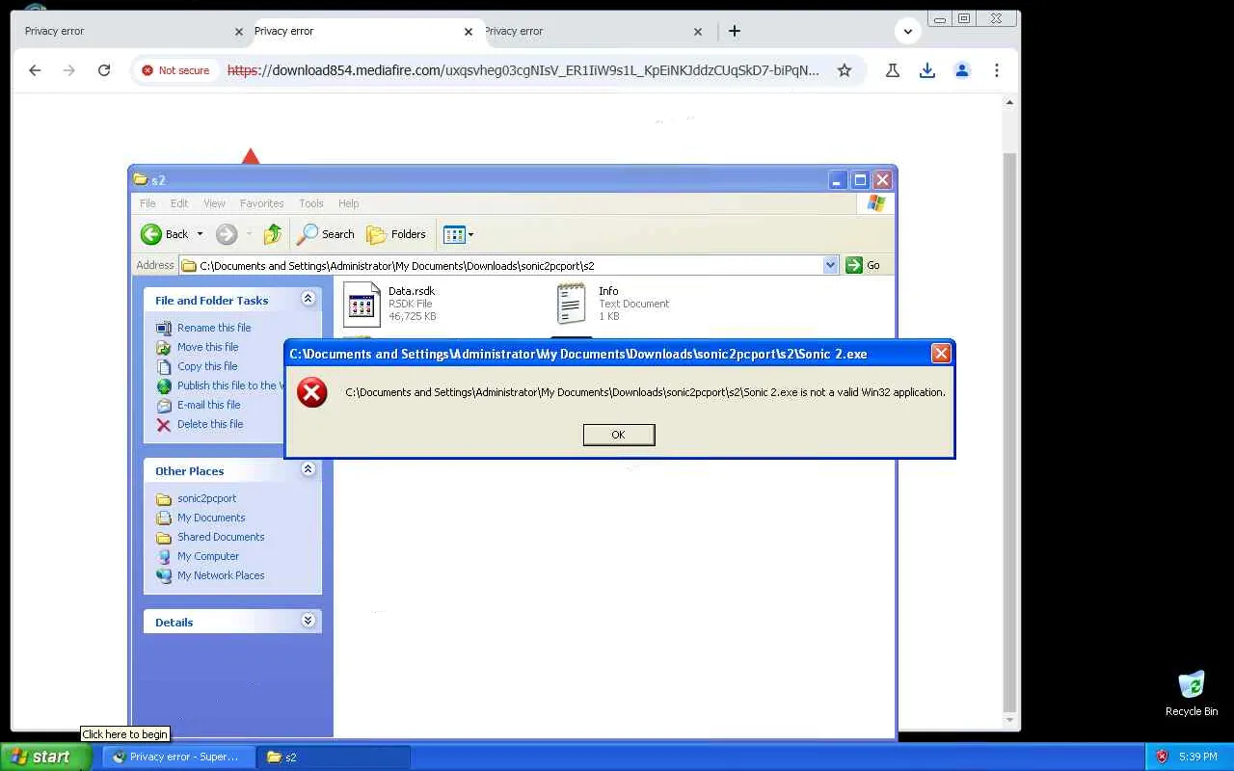
Task: Open My Documents in Other Places
Action: [x=211, y=518]
